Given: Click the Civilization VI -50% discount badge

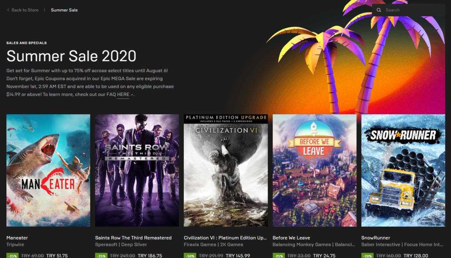Looking at the screenshot, I should click(x=190, y=256).
